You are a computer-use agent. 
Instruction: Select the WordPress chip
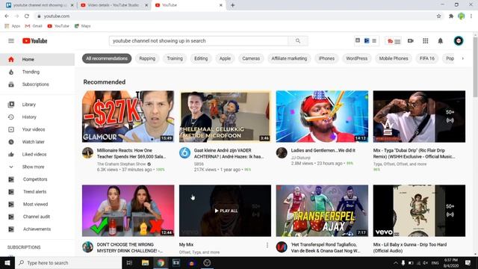(x=356, y=58)
